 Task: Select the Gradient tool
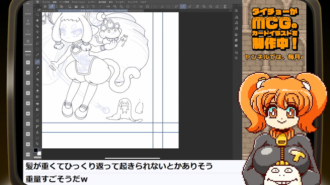tap(37, 109)
